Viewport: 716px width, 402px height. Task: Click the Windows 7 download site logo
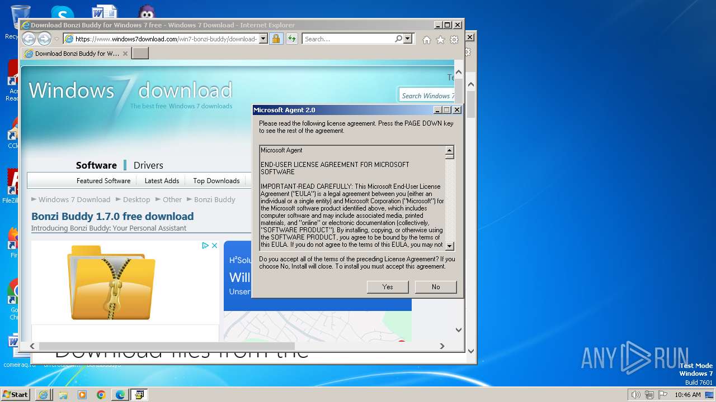point(130,92)
